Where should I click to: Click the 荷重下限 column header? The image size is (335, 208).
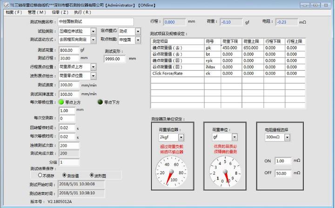pos(231,41)
